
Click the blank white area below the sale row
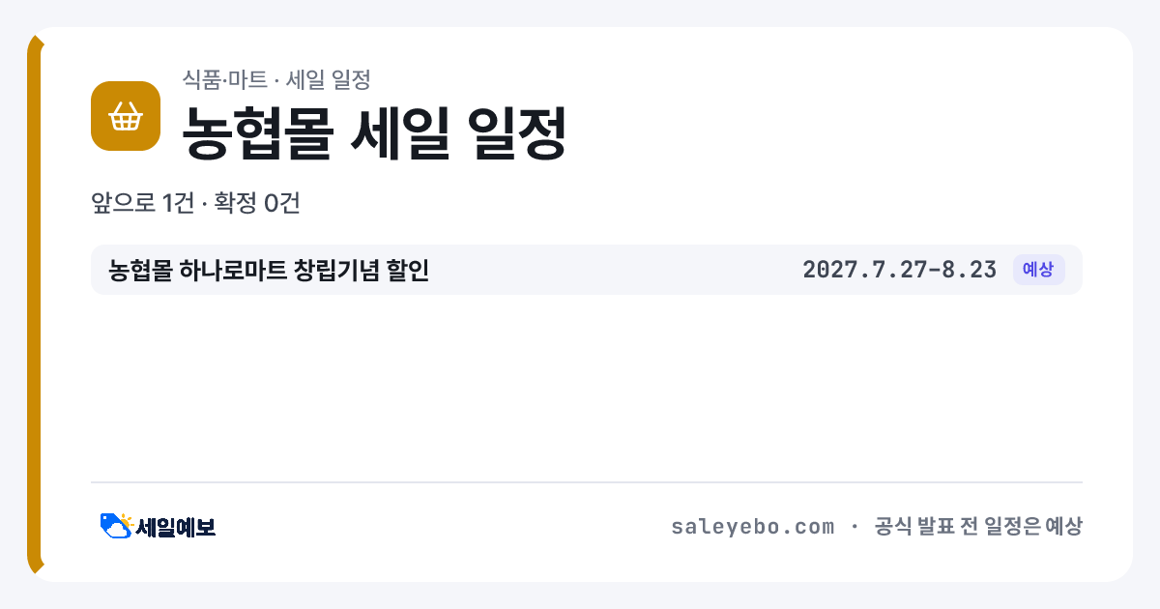[587, 387]
